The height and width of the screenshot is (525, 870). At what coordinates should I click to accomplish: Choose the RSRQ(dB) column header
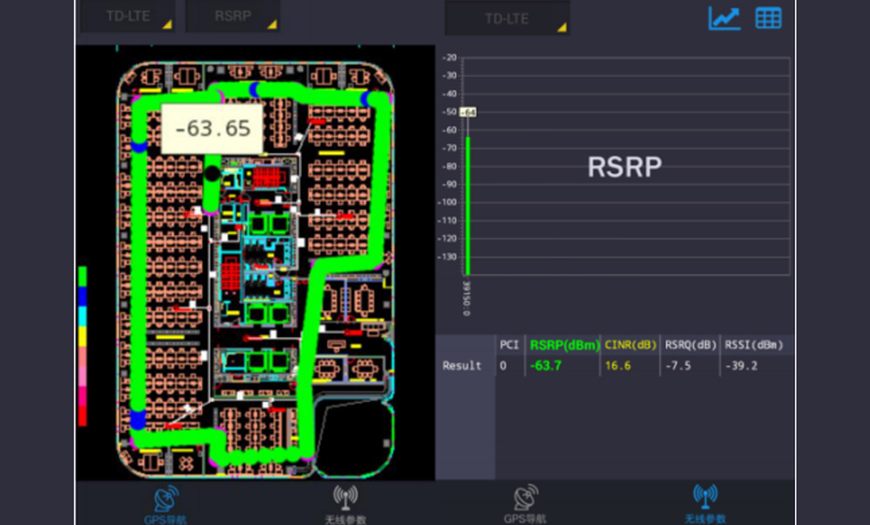[690, 345]
